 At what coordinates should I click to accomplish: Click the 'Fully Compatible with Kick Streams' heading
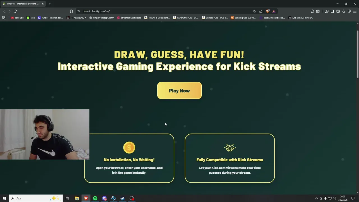tap(230, 160)
